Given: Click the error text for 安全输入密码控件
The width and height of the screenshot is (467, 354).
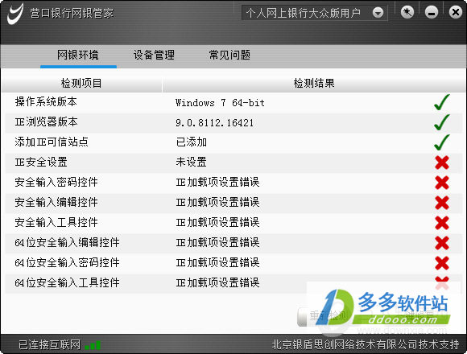Looking at the screenshot, I should click(x=217, y=182).
